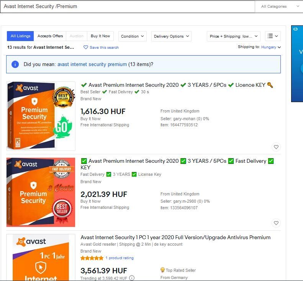This screenshot has width=303, height=281.
Task: Click the price 2,021.39 HUF
Action: click(104, 194)
